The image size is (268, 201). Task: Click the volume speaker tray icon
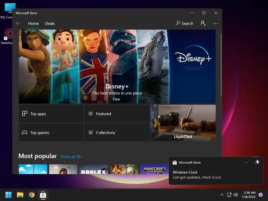click(236, 195)
